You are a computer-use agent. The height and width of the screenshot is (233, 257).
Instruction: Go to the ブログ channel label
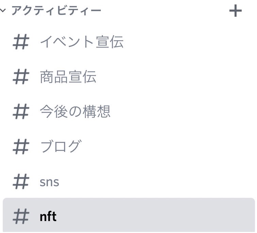[x=61, y=147]
